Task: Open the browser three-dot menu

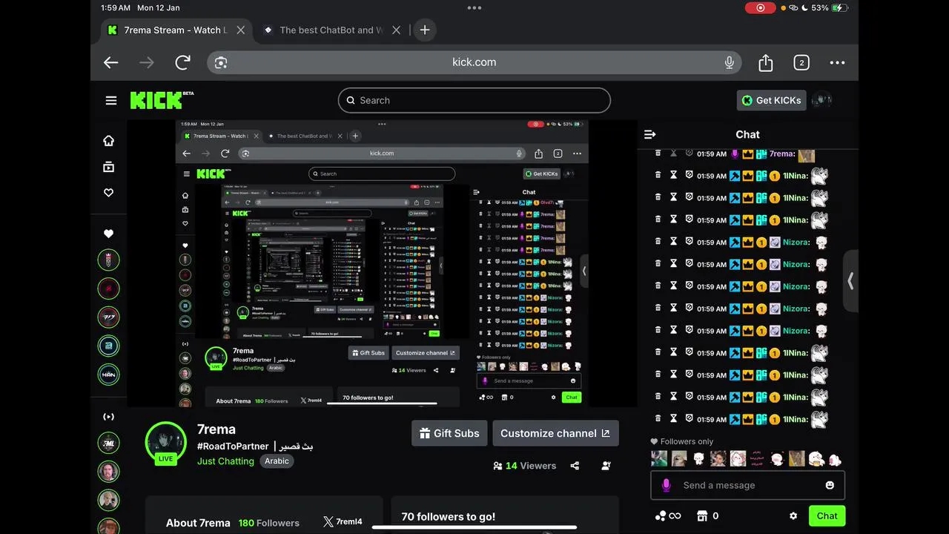Action: tap(837, 62)
